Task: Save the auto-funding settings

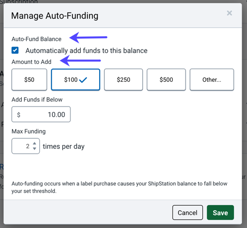Action: click(220, 213)
